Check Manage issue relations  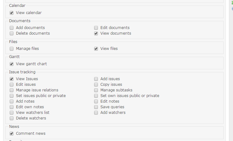click(x=12, y=90)
